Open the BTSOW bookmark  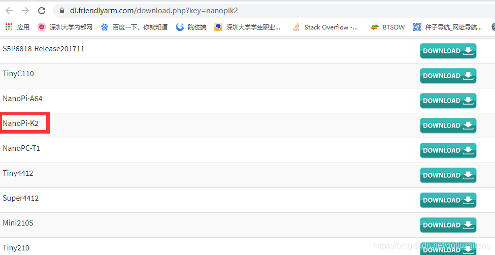click(x=388, y=27)
